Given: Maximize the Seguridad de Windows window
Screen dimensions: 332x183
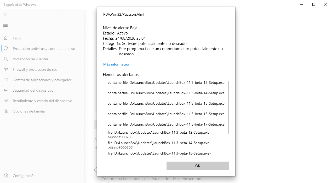Looking at the screenshot, I should (314, 4).
